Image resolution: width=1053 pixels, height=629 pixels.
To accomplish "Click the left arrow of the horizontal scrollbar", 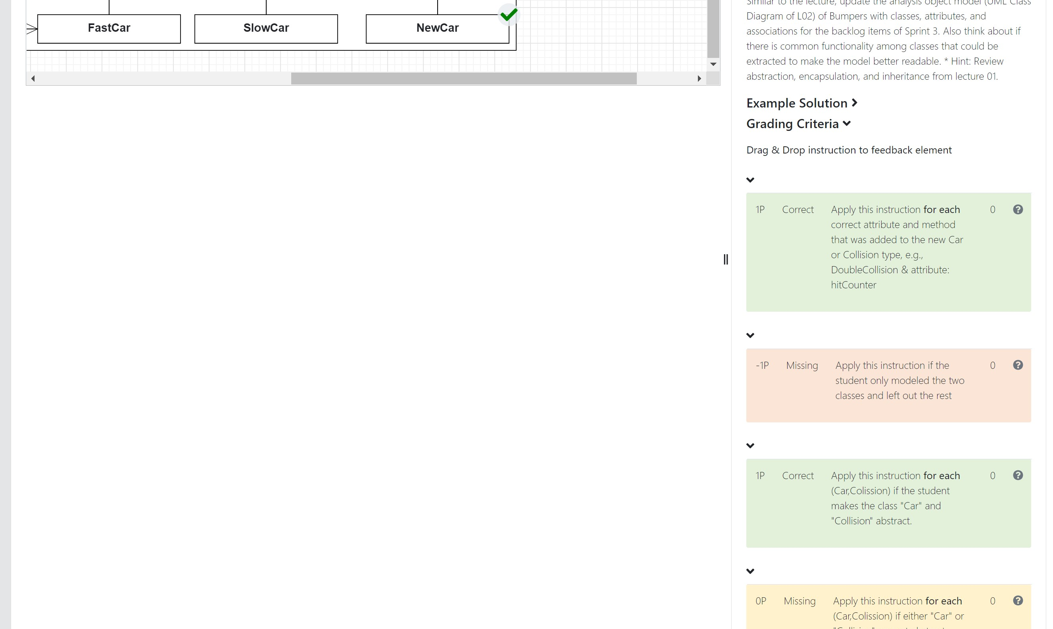I will (x=33, y=79).
